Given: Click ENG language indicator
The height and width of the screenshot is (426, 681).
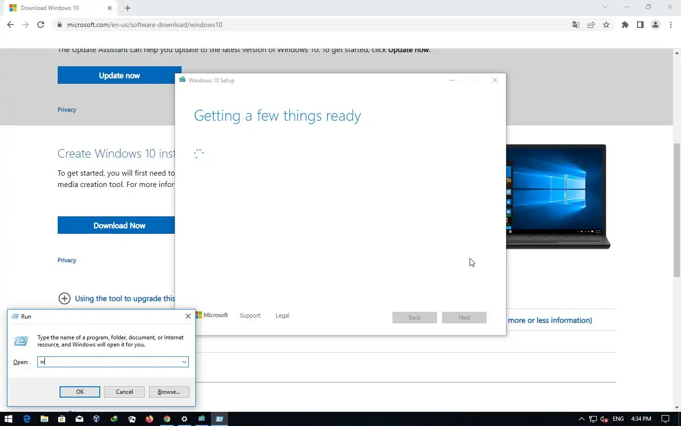Looking at the screenshot, I should 618,419.
